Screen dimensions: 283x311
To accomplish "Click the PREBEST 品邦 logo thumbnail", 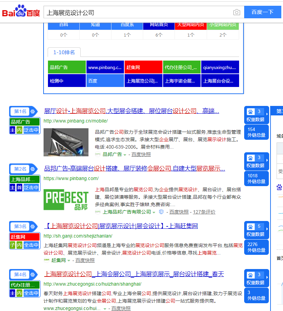I will pyautogui.click(x=66, y=200).
